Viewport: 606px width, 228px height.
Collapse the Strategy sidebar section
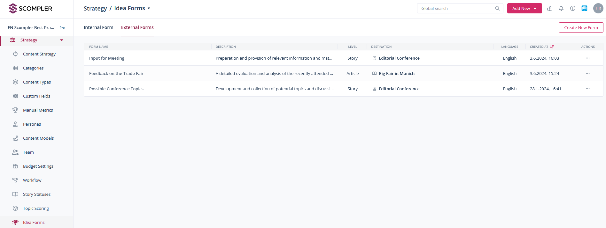[x=61, y=40]
